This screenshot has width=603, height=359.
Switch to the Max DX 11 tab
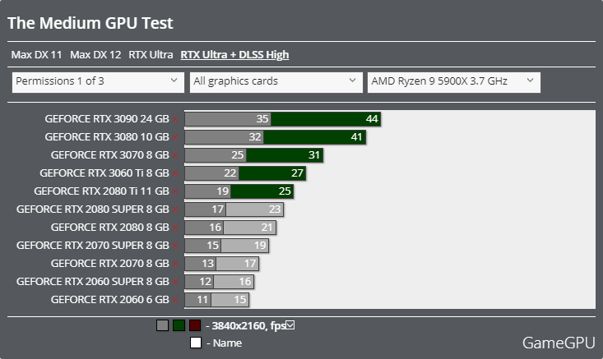click(x=37, y=55)
